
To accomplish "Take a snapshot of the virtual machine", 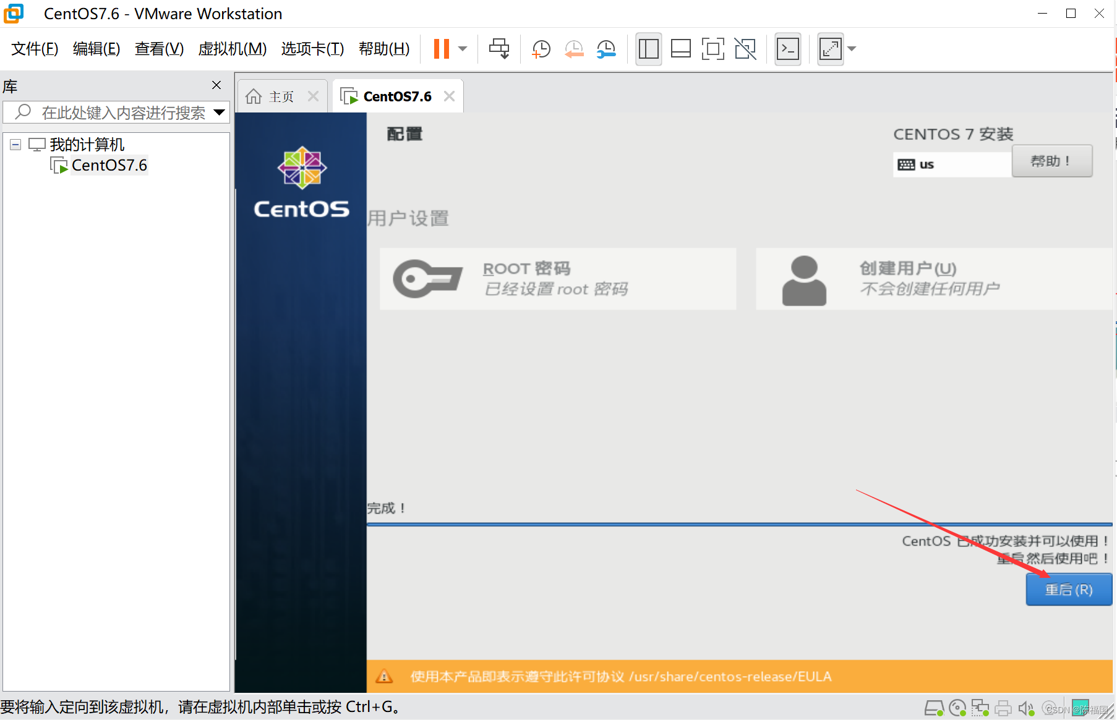I will pyautogui.click(x=541, y=49).
